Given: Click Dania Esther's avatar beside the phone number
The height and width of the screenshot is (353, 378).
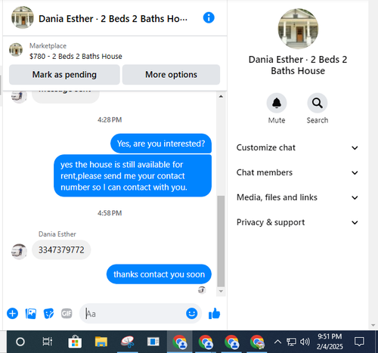Looking at the screenshot, I should 19,251.
